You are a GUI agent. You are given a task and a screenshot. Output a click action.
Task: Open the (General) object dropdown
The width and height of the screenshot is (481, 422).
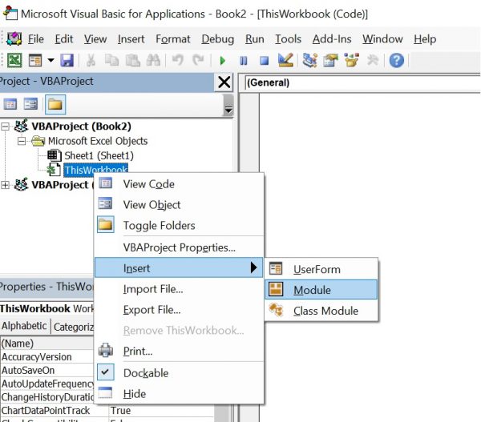(357, 82)
